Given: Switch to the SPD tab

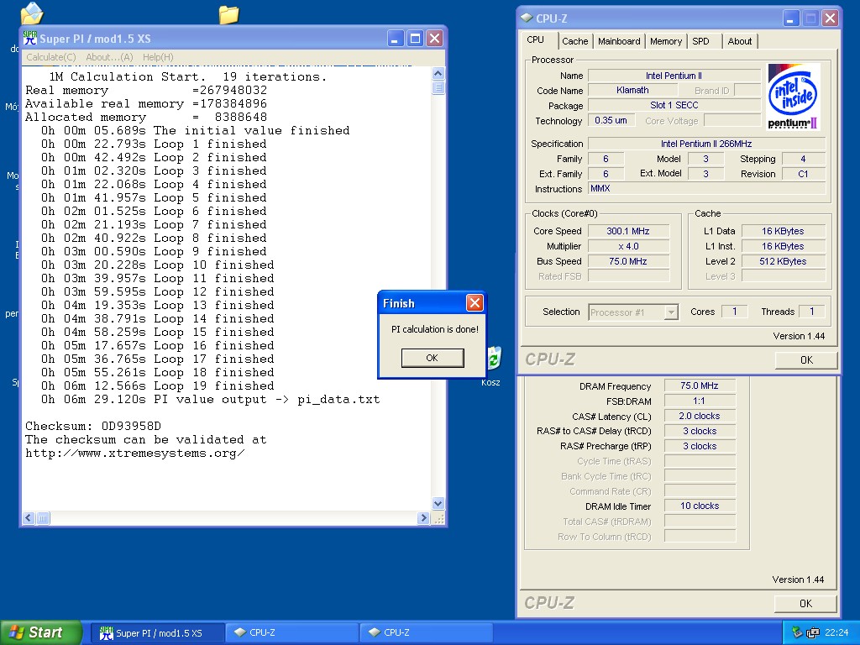Looking at the screenshot, I should [x=701, y=41].
